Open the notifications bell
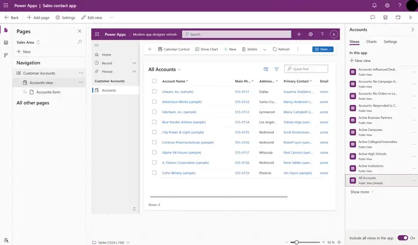418x245 pixels. [374, 5]
